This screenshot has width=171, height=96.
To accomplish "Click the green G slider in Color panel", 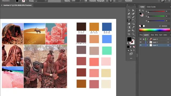I will (156, 16).
